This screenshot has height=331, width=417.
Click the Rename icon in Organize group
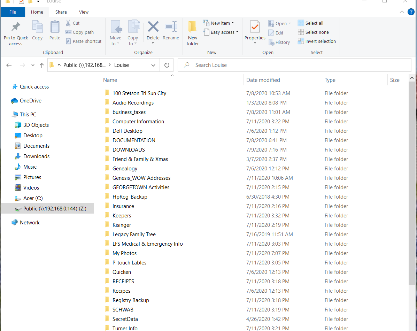(171, 27)
